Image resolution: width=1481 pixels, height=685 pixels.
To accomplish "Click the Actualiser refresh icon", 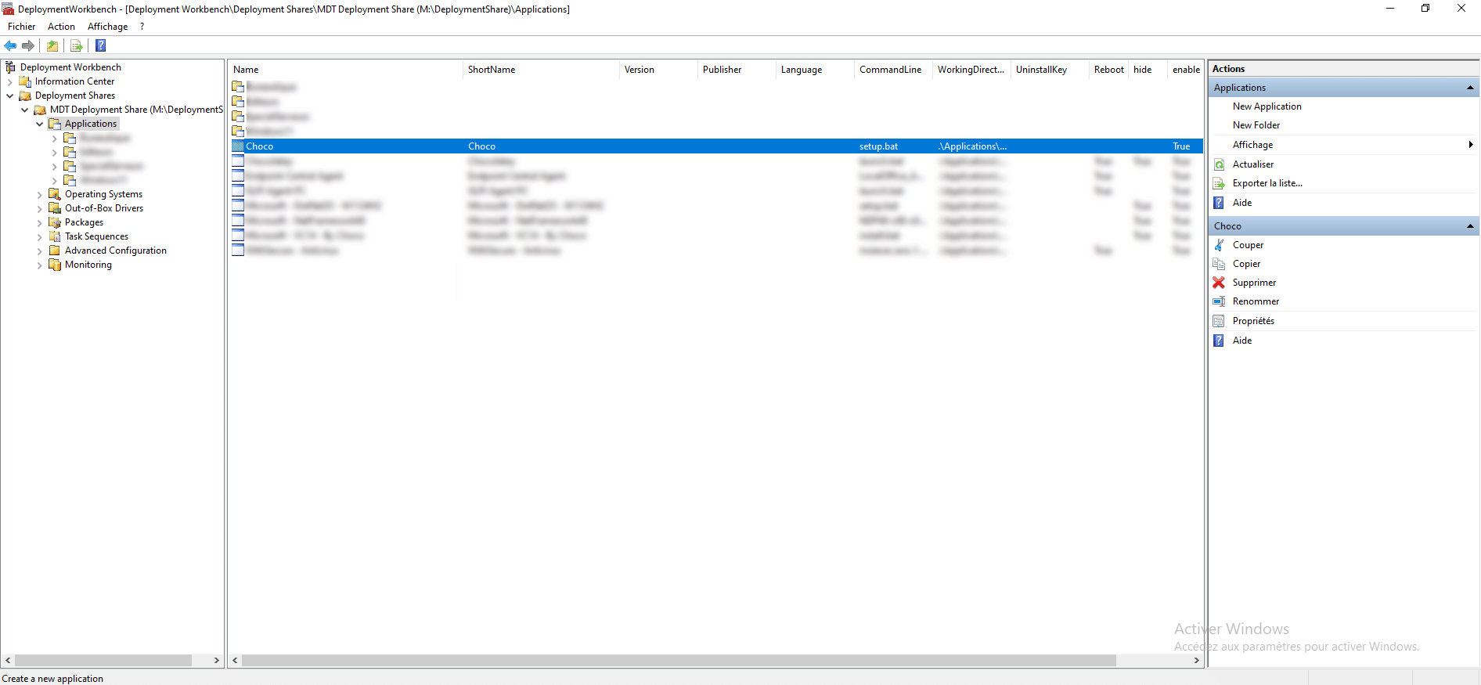I will [1219, 164].
